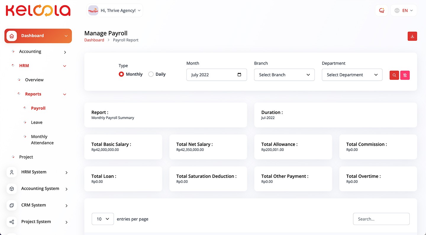Open the Select Branch dropdown

pos(284,75)
